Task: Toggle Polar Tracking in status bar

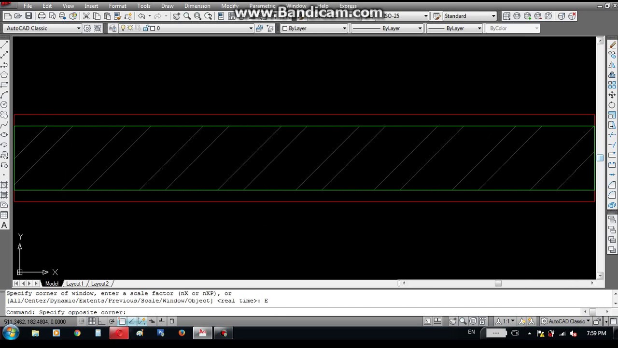Action: (x=112, y=321)
